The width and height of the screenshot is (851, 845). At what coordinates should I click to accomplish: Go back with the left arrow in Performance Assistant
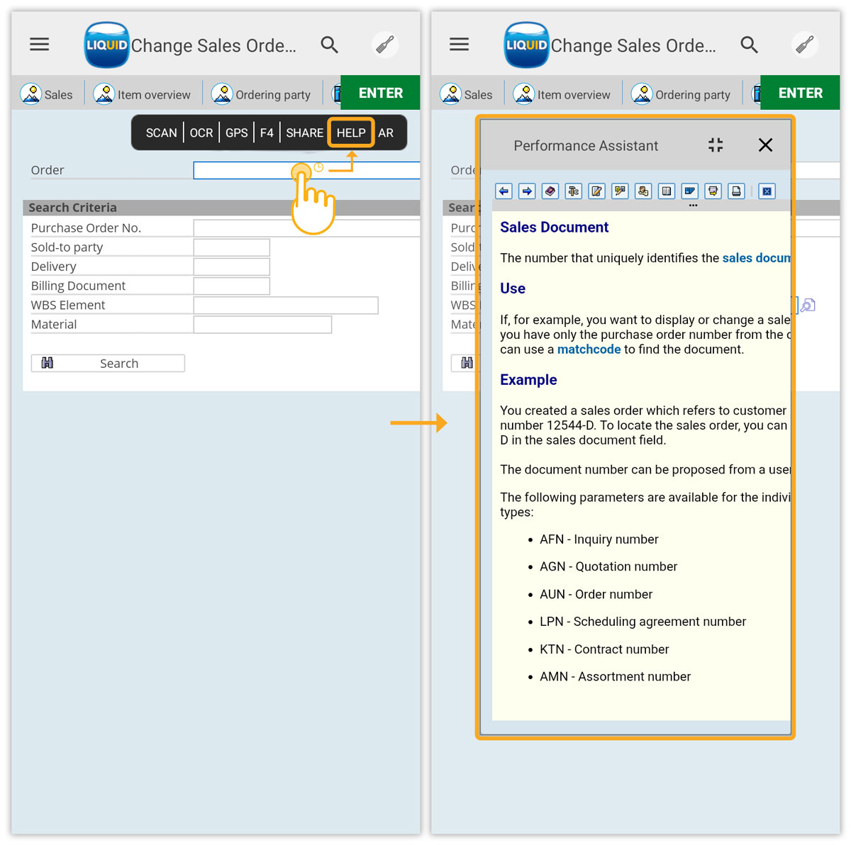(504, 191)
